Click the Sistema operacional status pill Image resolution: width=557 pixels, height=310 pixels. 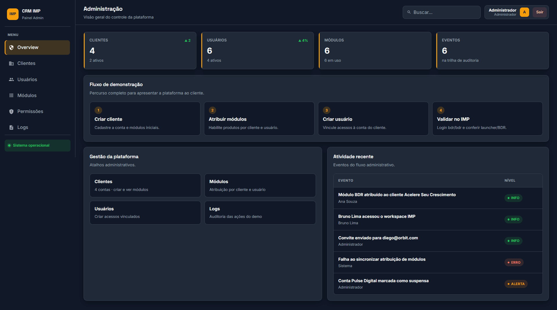coord(37,145)
